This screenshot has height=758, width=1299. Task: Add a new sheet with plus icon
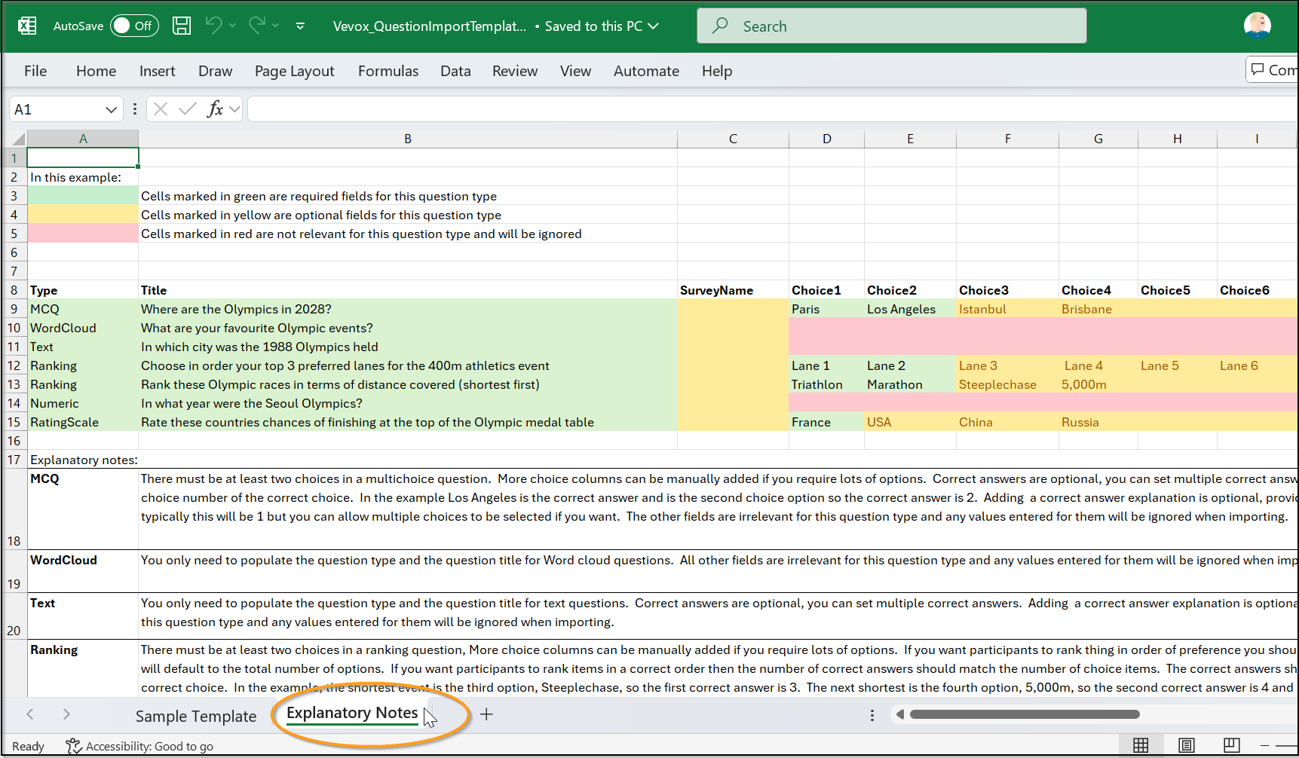[486, 714]
